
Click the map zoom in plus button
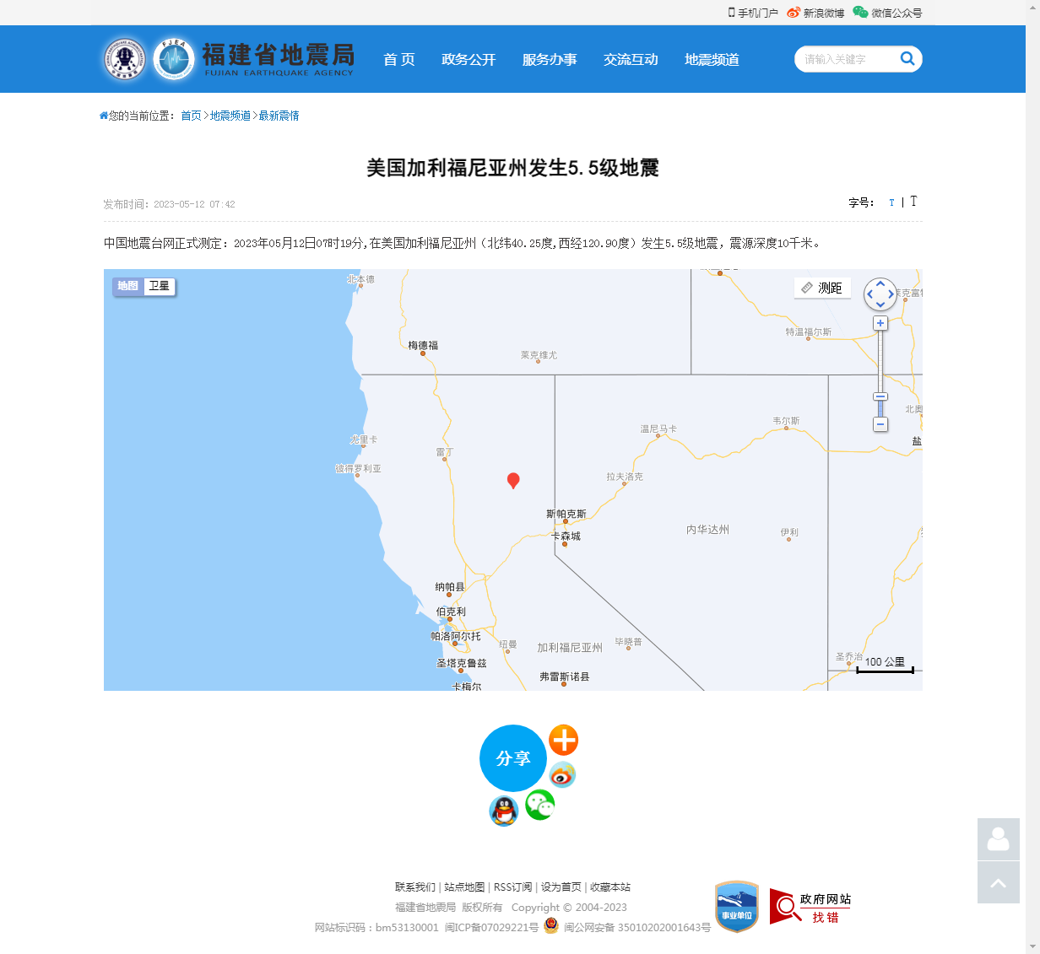880,323
